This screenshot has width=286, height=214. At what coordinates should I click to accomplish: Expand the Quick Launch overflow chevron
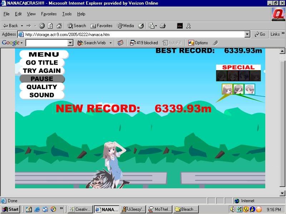61,208
